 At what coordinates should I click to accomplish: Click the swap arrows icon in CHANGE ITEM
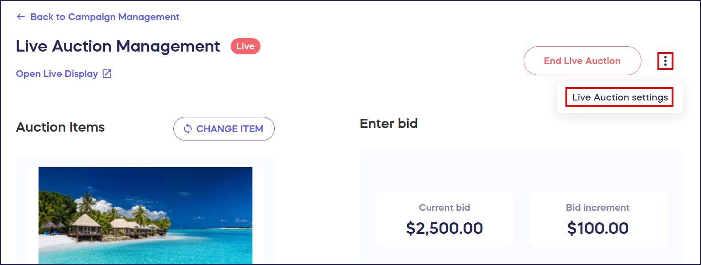click(188, 129)
